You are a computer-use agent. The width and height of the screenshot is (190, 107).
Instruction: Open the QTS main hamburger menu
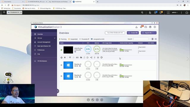pos(4,12)
